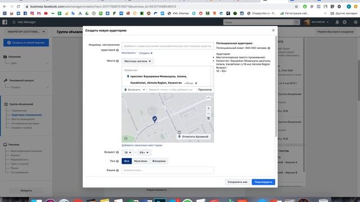Click Режим быстрого создания button
Image resolution: width=360 pixels, height=202 pixels.
(335, 32)
